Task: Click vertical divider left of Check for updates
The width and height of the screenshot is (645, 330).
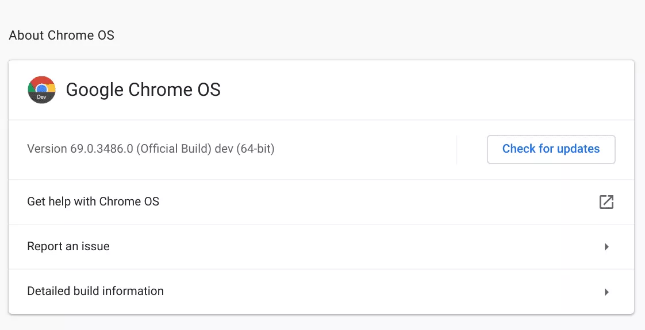Action: [x=456, y=150]
